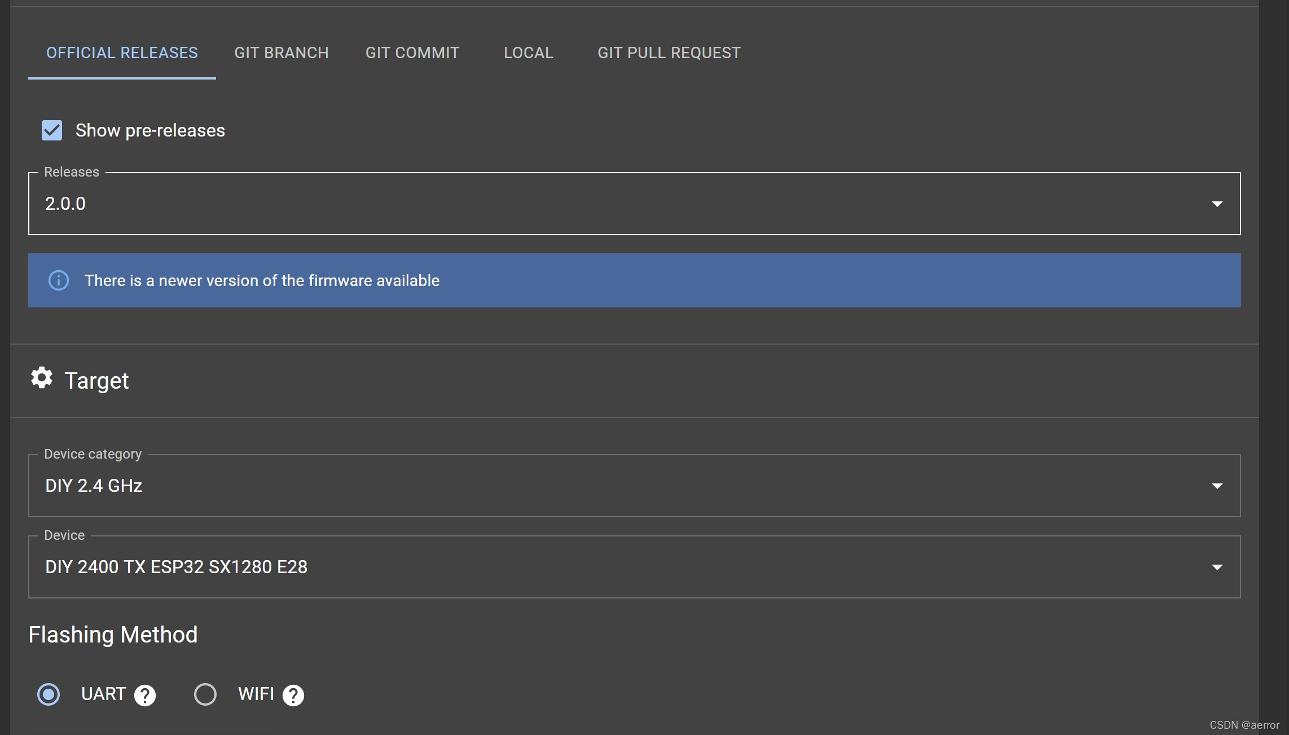The image size is (1289, 735).
Task: Click the Target section gear icon
Action: 42,378
